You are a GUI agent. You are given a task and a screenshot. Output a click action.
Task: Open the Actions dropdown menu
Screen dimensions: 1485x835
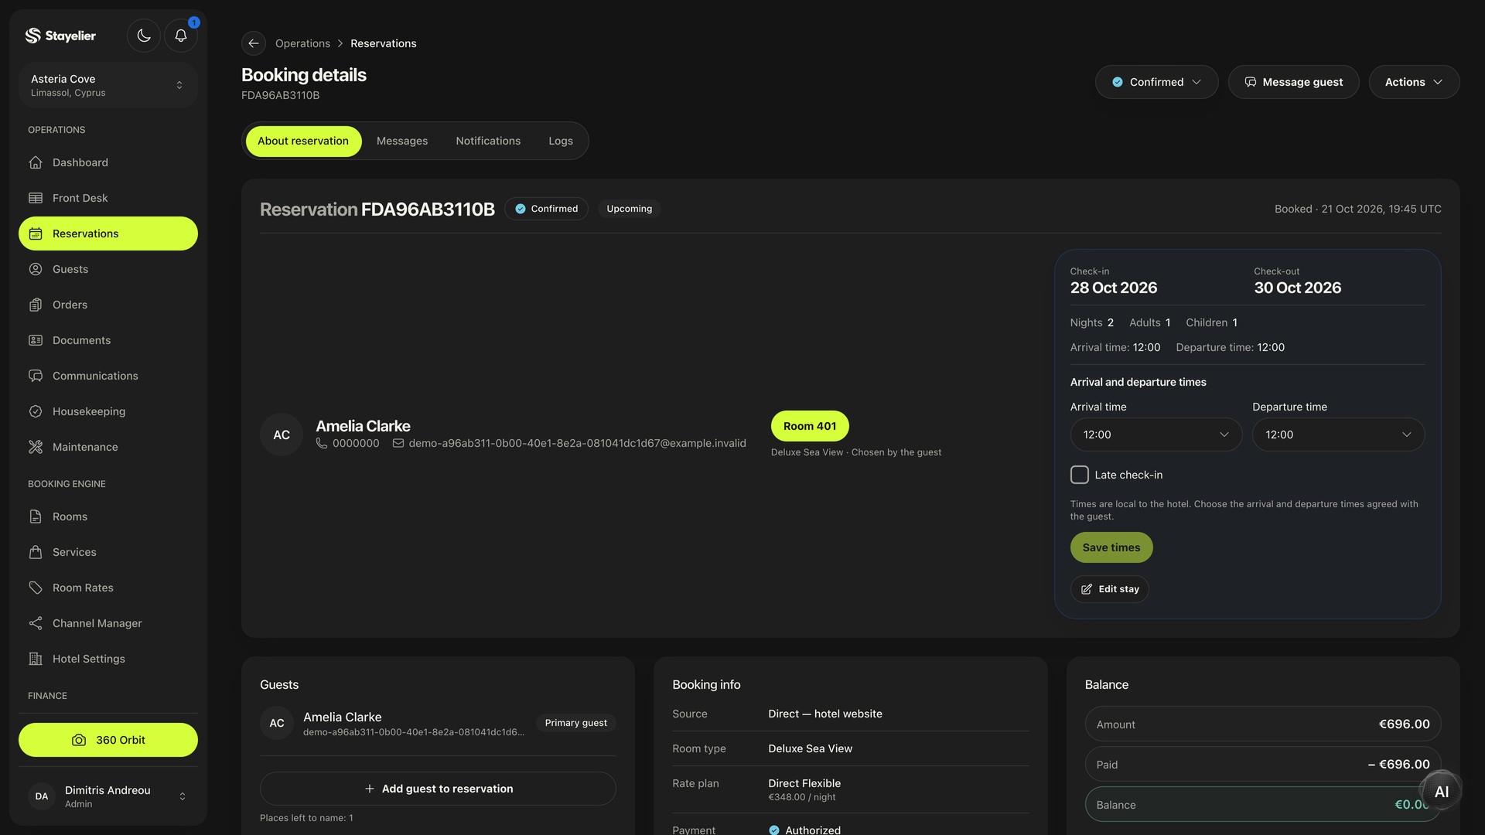[1414, 82]
